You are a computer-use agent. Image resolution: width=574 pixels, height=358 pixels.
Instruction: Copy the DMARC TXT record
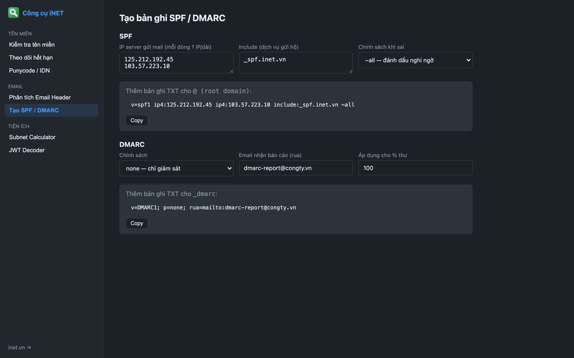click(x=137, y=223)
